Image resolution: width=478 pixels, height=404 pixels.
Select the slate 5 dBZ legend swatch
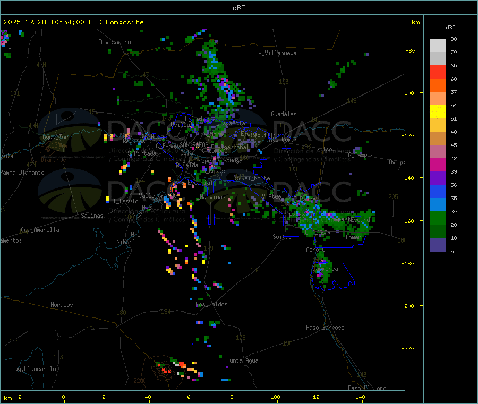click(438, 245)
